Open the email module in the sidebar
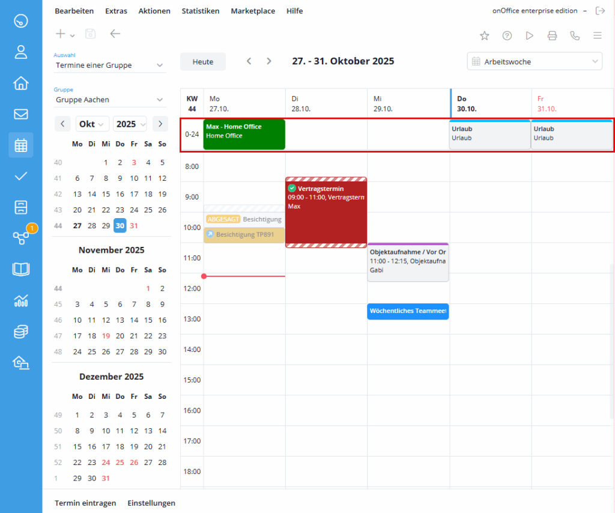The image size is (615, 513). coord(20,114)
